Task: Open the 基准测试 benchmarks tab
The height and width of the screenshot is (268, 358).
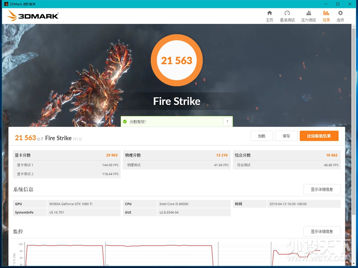Action: 287,16
